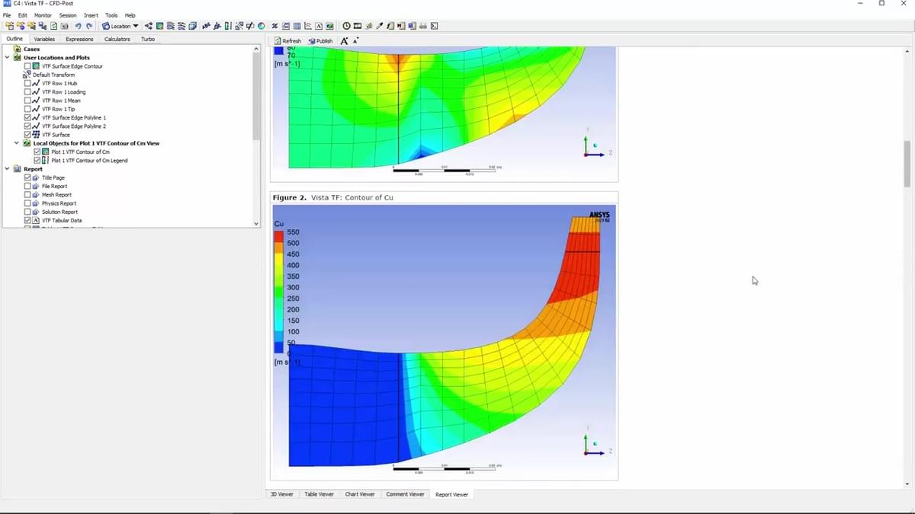Image resolution: width=915 pixels, height=514 pixels.
Task: Collapse User Locations and Plots node
Action: pyautogui.click(x=7, y=58)
